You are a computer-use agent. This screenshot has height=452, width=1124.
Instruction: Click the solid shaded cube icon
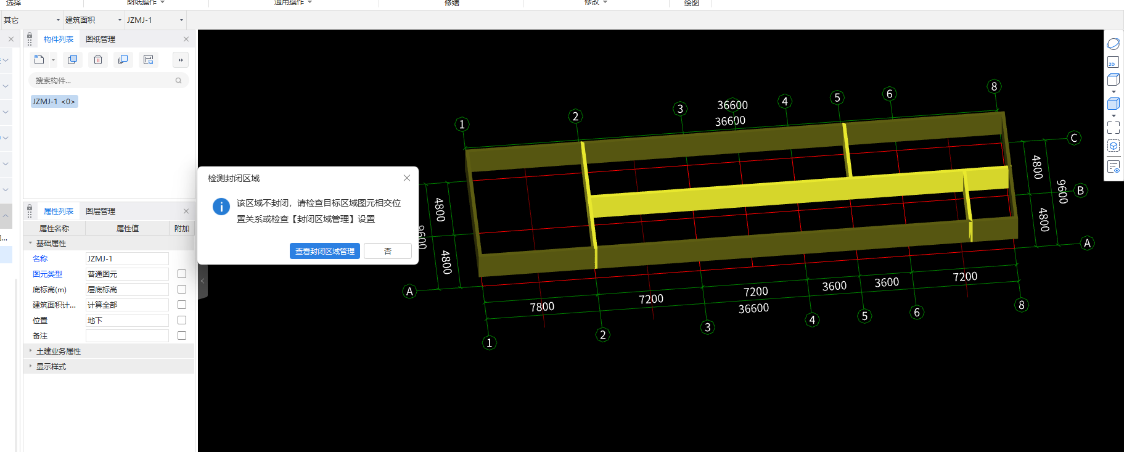[1113, 104]
